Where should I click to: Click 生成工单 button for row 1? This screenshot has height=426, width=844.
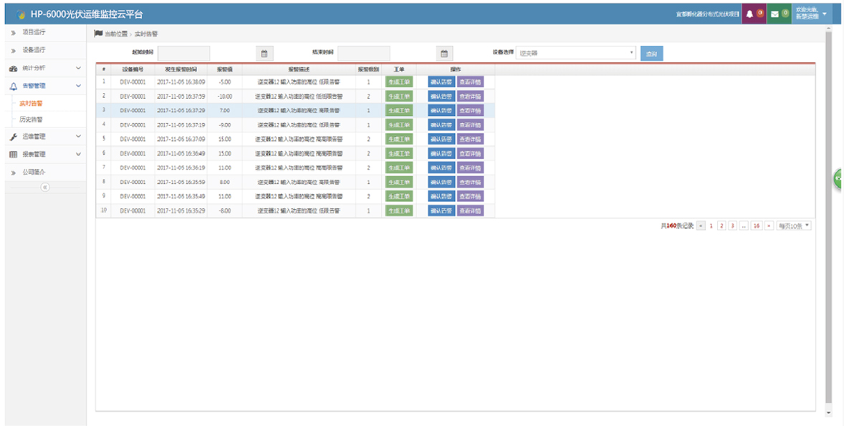coord(399,82)
